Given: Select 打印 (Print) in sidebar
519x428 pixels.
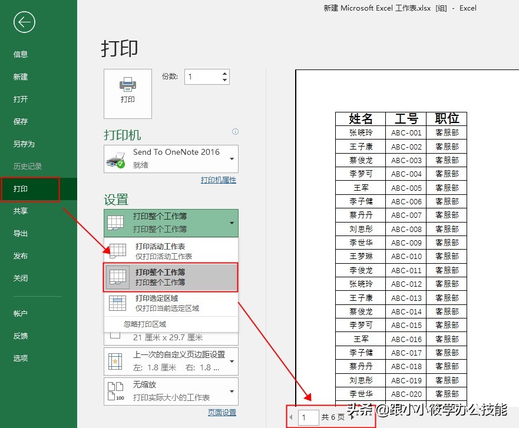Looking at the screenshot, I should coord(21,189).
